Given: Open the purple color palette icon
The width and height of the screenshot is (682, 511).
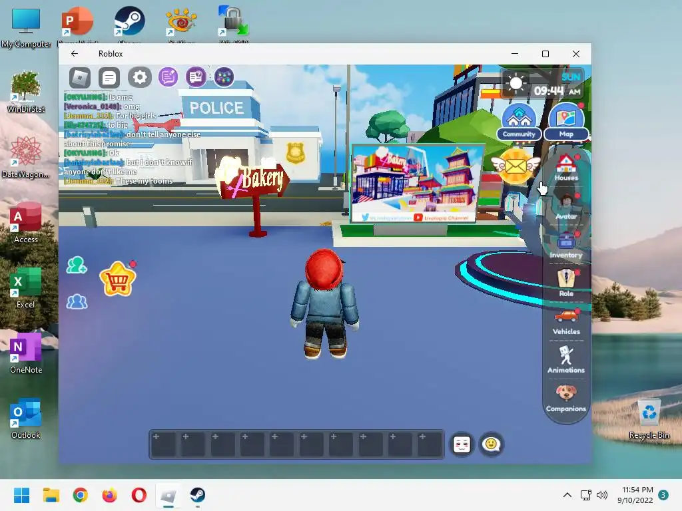Looking at the screenshot, I should [224, 77].
